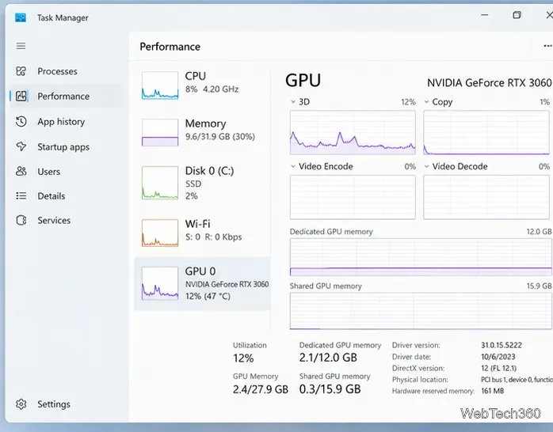The image size is (553, 432).
Task: Open the hamburger navigation menu
Action: coord(21,46)
